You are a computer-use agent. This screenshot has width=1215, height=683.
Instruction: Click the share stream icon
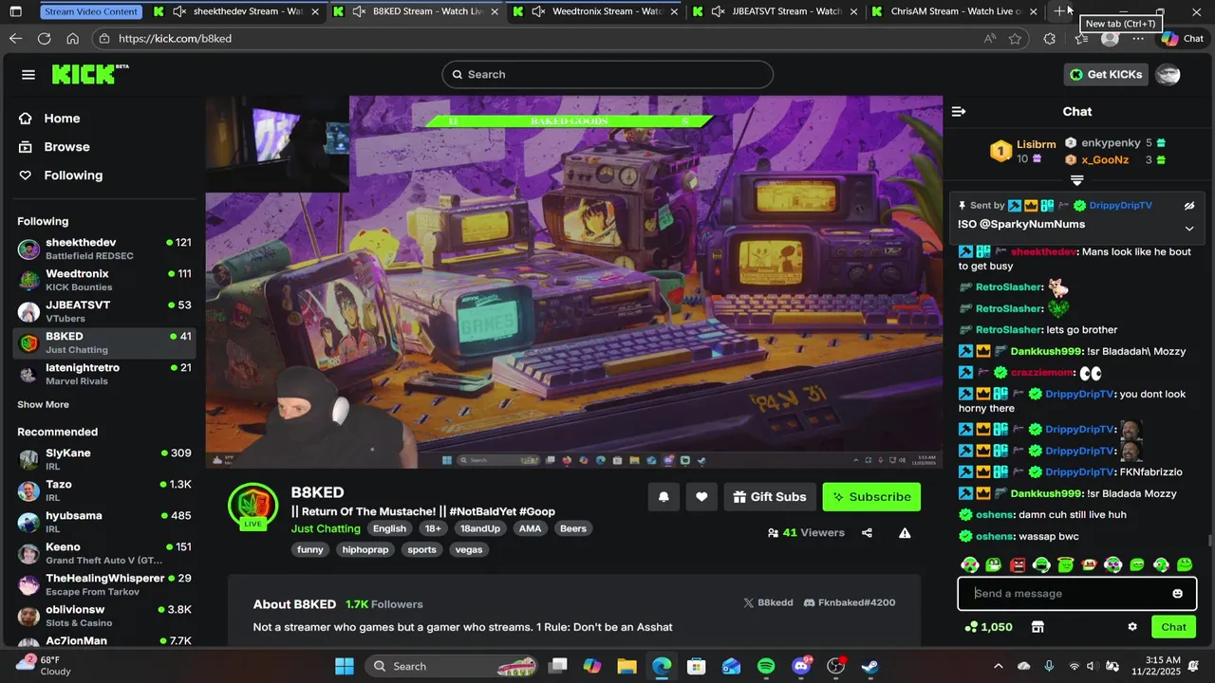(867, 533)
